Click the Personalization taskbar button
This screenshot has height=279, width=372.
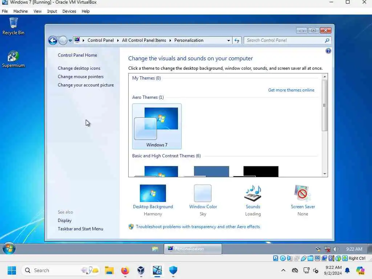[x=193, y=249]
